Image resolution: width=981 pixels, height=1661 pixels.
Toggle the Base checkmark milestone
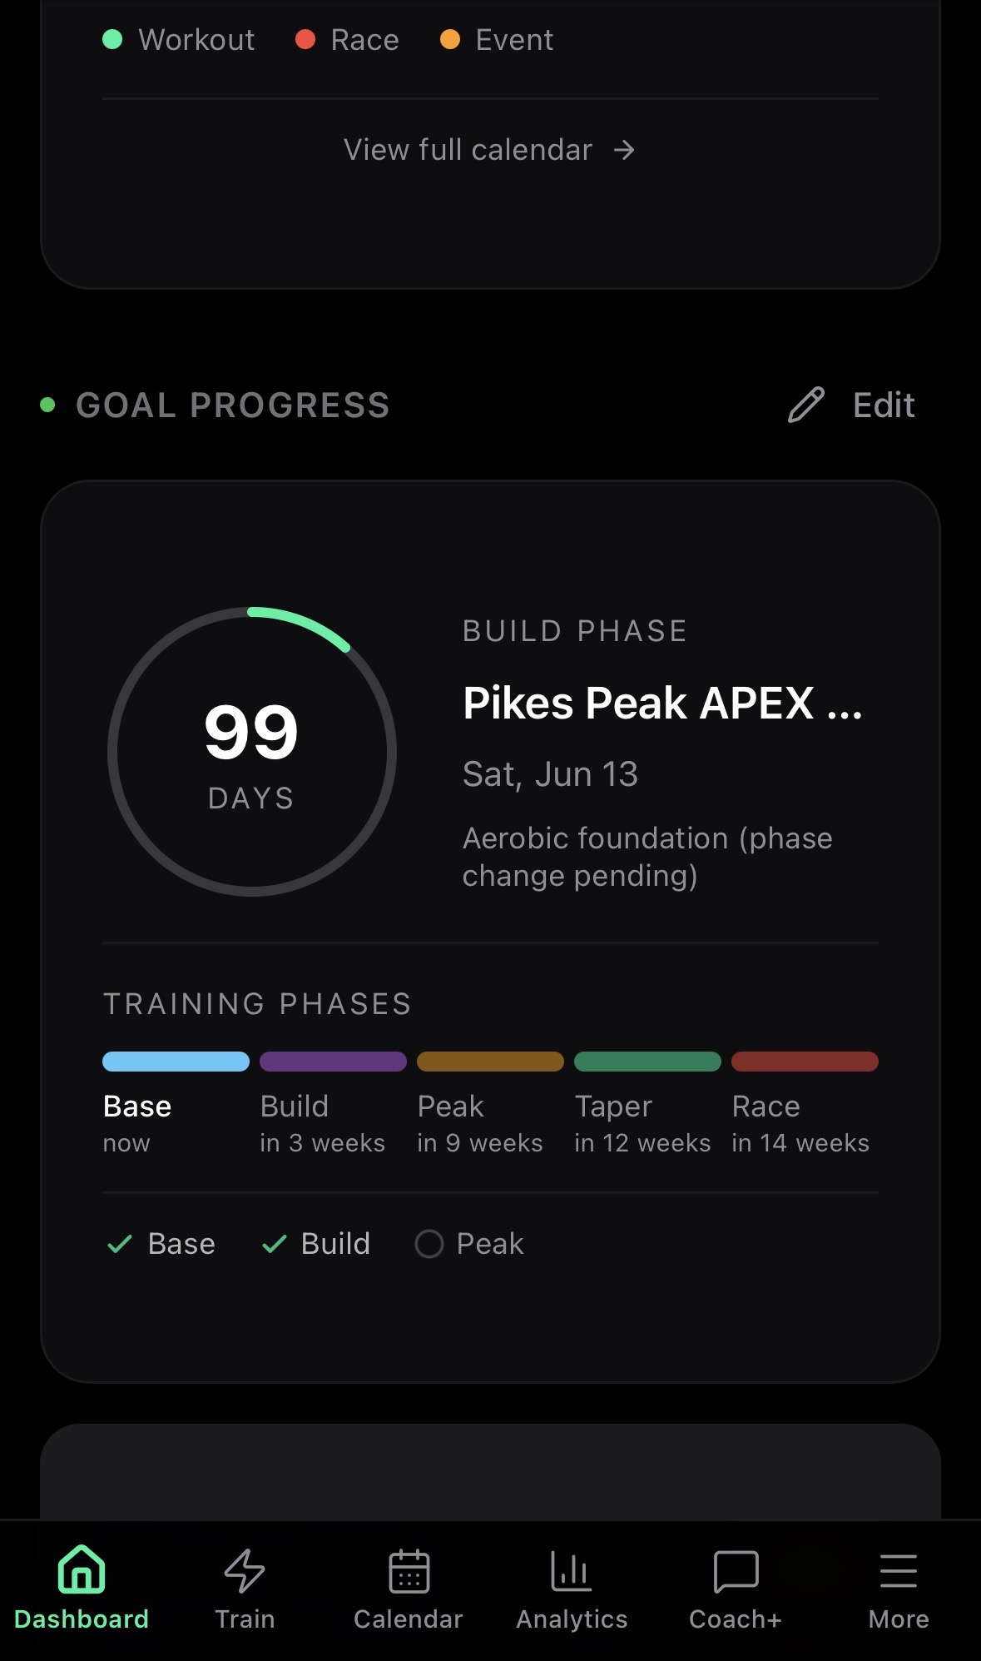click(x=120, y=1244)
